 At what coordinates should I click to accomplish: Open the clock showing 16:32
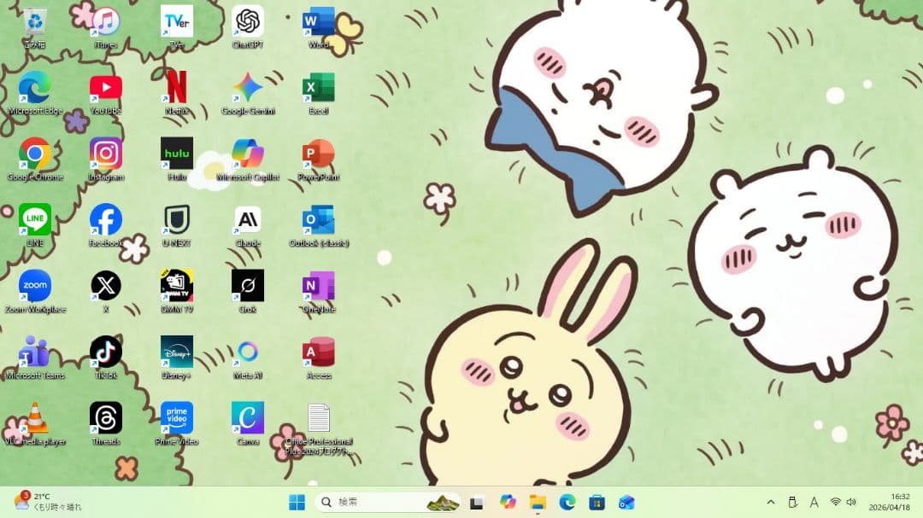[x=890, y=502]
